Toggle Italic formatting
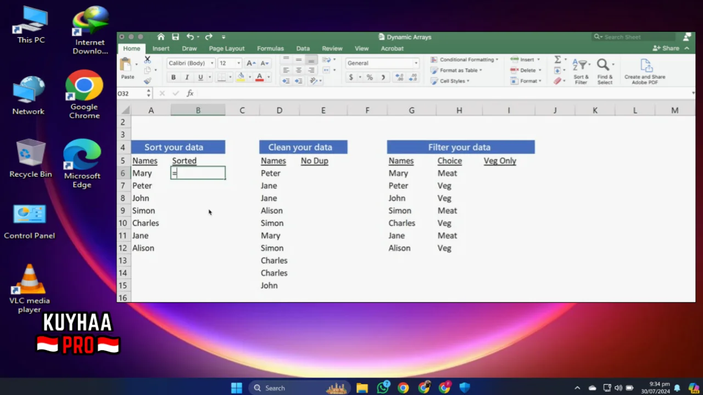Screen dimensions: 703x395 coord(187,77)
